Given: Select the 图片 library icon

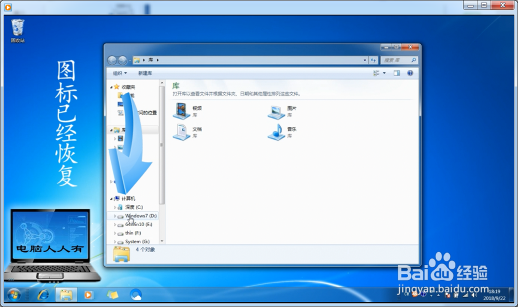Looking at the screenshot, I should (x=276, y=112).
